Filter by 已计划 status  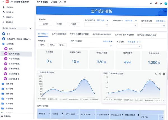(45, 24)
